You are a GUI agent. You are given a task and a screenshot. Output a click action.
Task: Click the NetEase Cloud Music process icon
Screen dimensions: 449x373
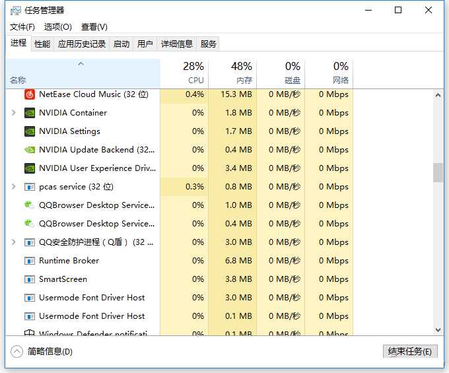(30, 94)
